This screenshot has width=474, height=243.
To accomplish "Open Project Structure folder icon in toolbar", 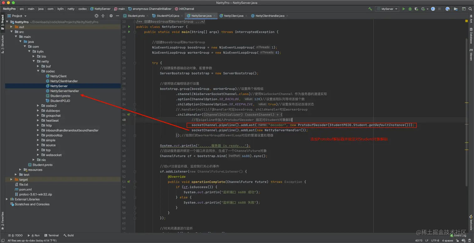I will click(x=456, y=9).
